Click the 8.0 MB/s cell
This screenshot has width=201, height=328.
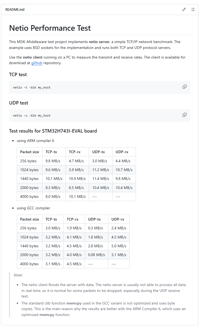(x=54, y=196)
